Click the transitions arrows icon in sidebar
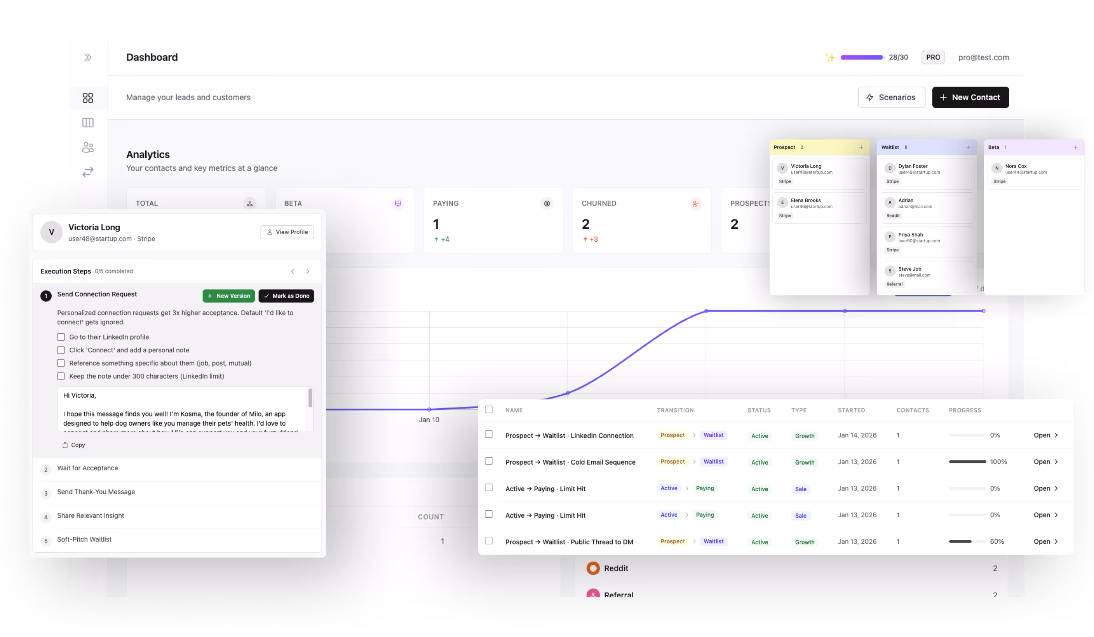The width and height of the screenshot is (1094, 637). click(88, 172)
